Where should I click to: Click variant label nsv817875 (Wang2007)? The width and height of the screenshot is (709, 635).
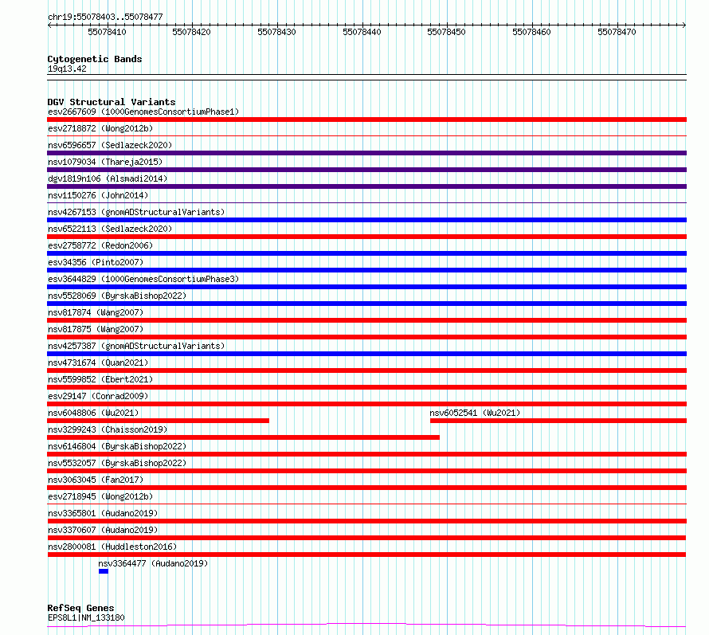click(x=96, y=329)
